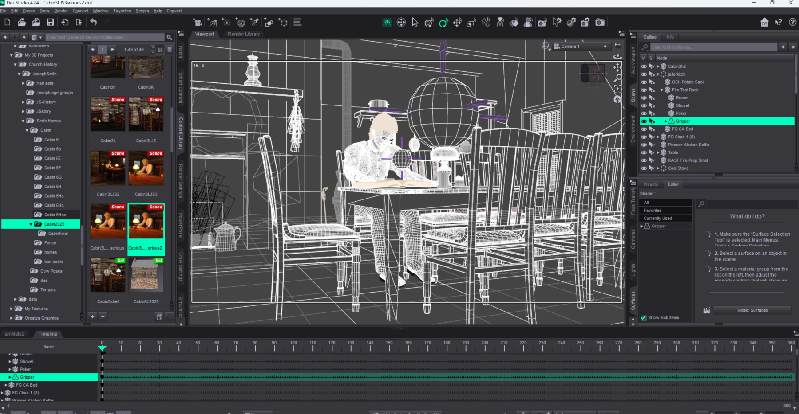Screen dimensions: 799x414
Task: Click the viewport frame selection icon
Action: click(x=617, y=89)
